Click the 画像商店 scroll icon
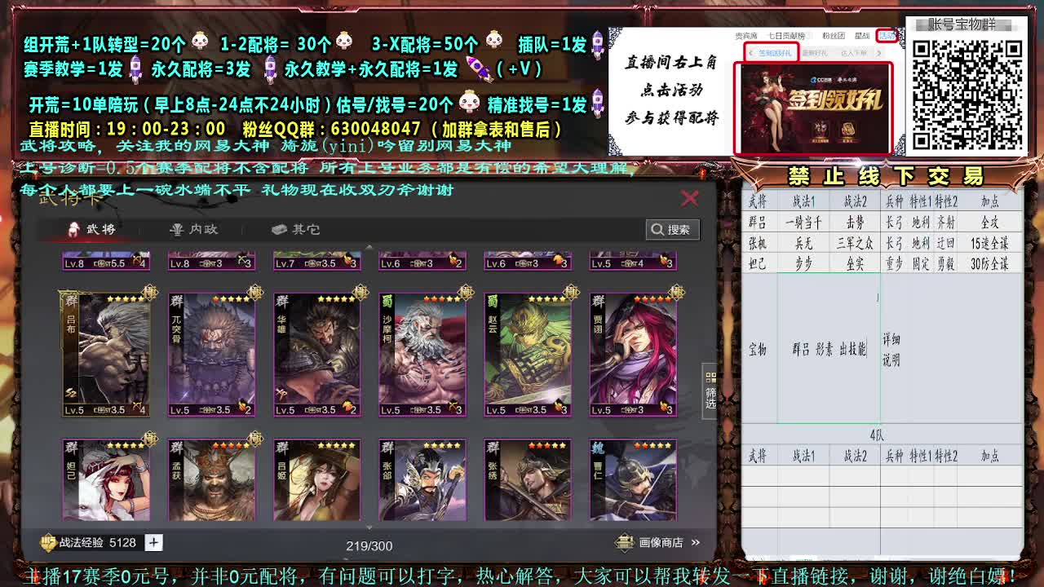Viewport: 1044px width, 587px height. pos(624,542)
